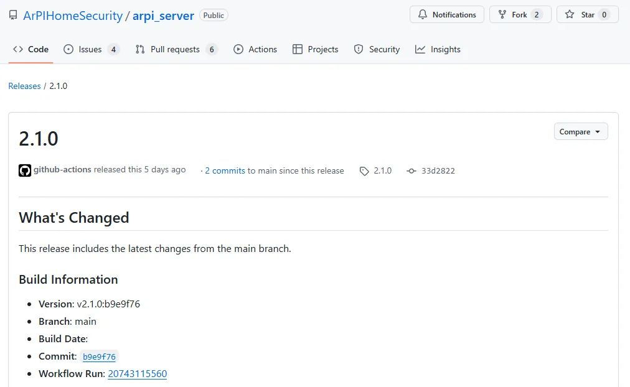Go back to Releases breadcrumb

pos(24,86)
